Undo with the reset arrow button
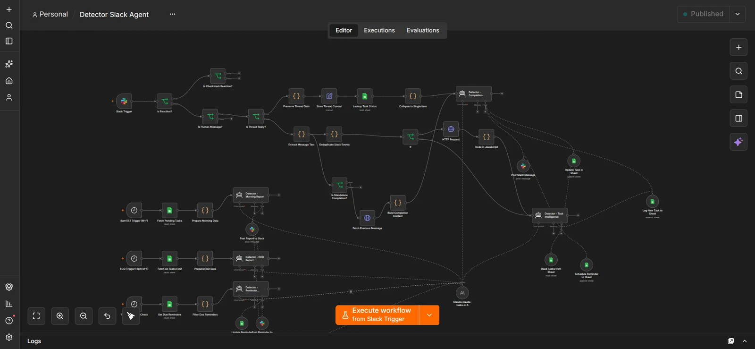Screen dimensions: 755x349 (x=107, y=316)
